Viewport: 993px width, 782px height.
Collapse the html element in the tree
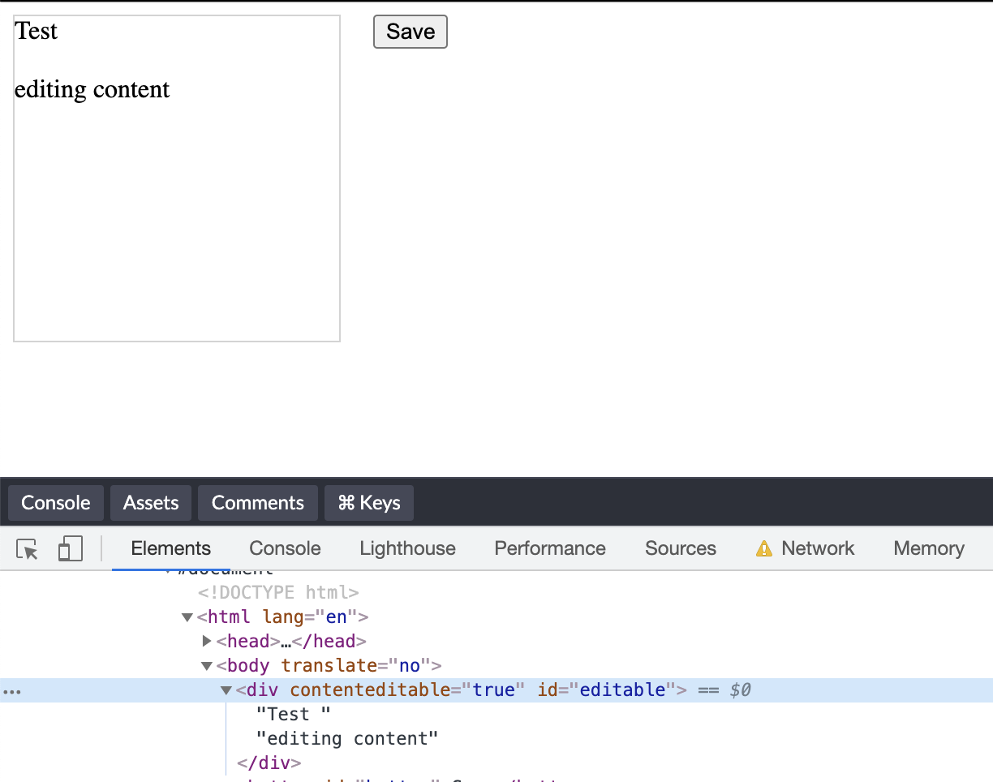pyautogui.click(x=187, y=617)
